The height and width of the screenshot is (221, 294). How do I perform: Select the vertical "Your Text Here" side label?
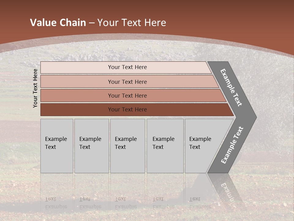pos(35,88)
